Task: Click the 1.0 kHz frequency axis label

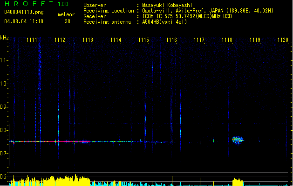Action: click(4, 84)
